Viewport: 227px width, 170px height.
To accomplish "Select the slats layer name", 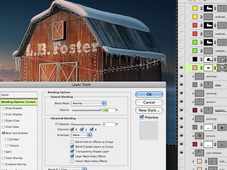I will 218,85.
